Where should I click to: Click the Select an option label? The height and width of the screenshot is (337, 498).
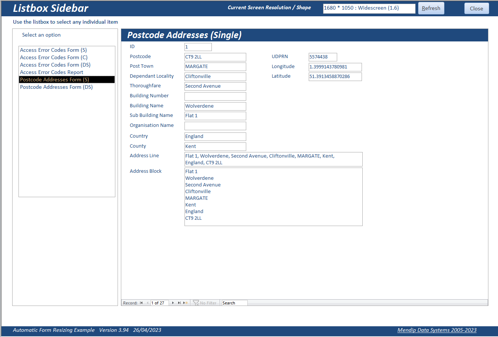coord(41,35)
